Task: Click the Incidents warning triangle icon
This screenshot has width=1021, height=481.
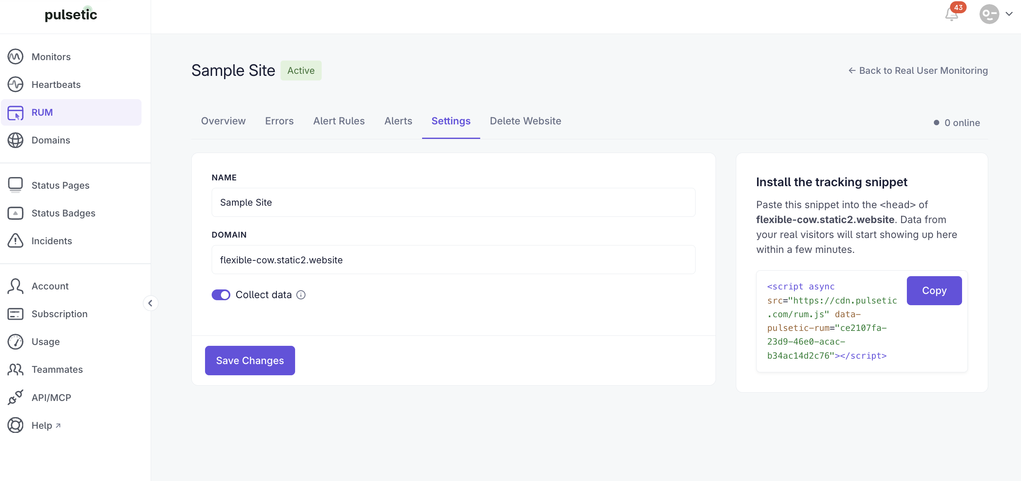Action: pyautogui.click(x=15, y=241)
